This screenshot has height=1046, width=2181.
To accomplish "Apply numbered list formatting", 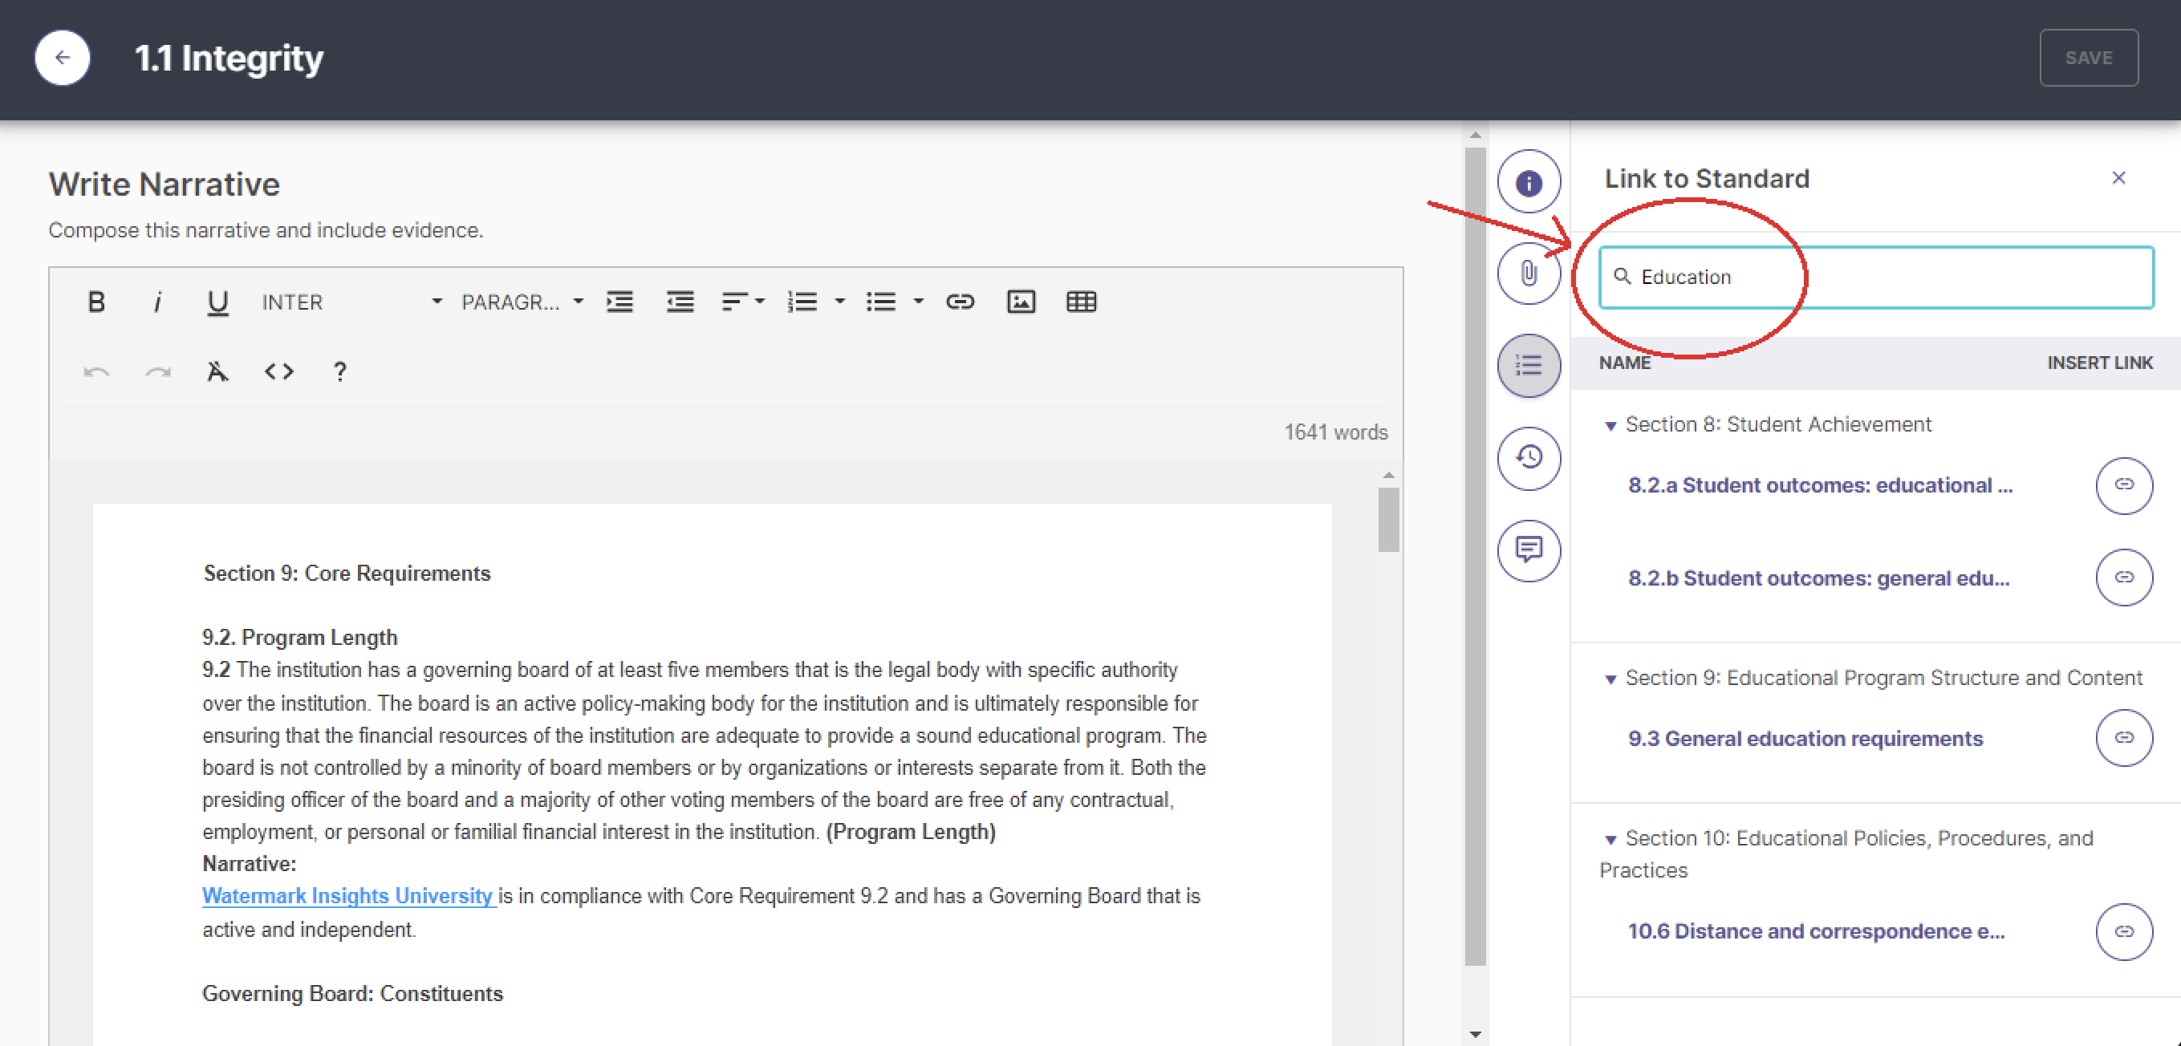I will point(802,302).
